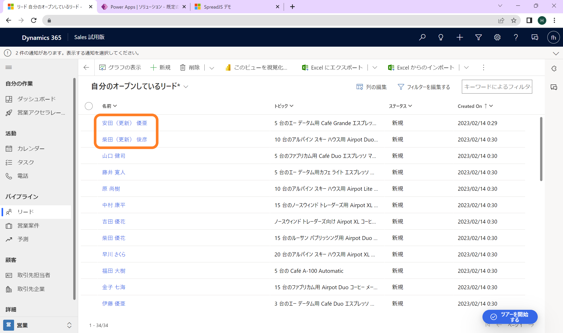The width and height of the screenshot is (563, 333).
Task: Click the 削除 button
Action: (190, 67)
